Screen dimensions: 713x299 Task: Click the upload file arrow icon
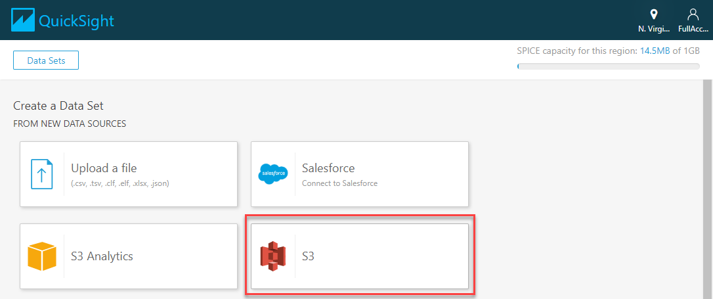[42, 174]
